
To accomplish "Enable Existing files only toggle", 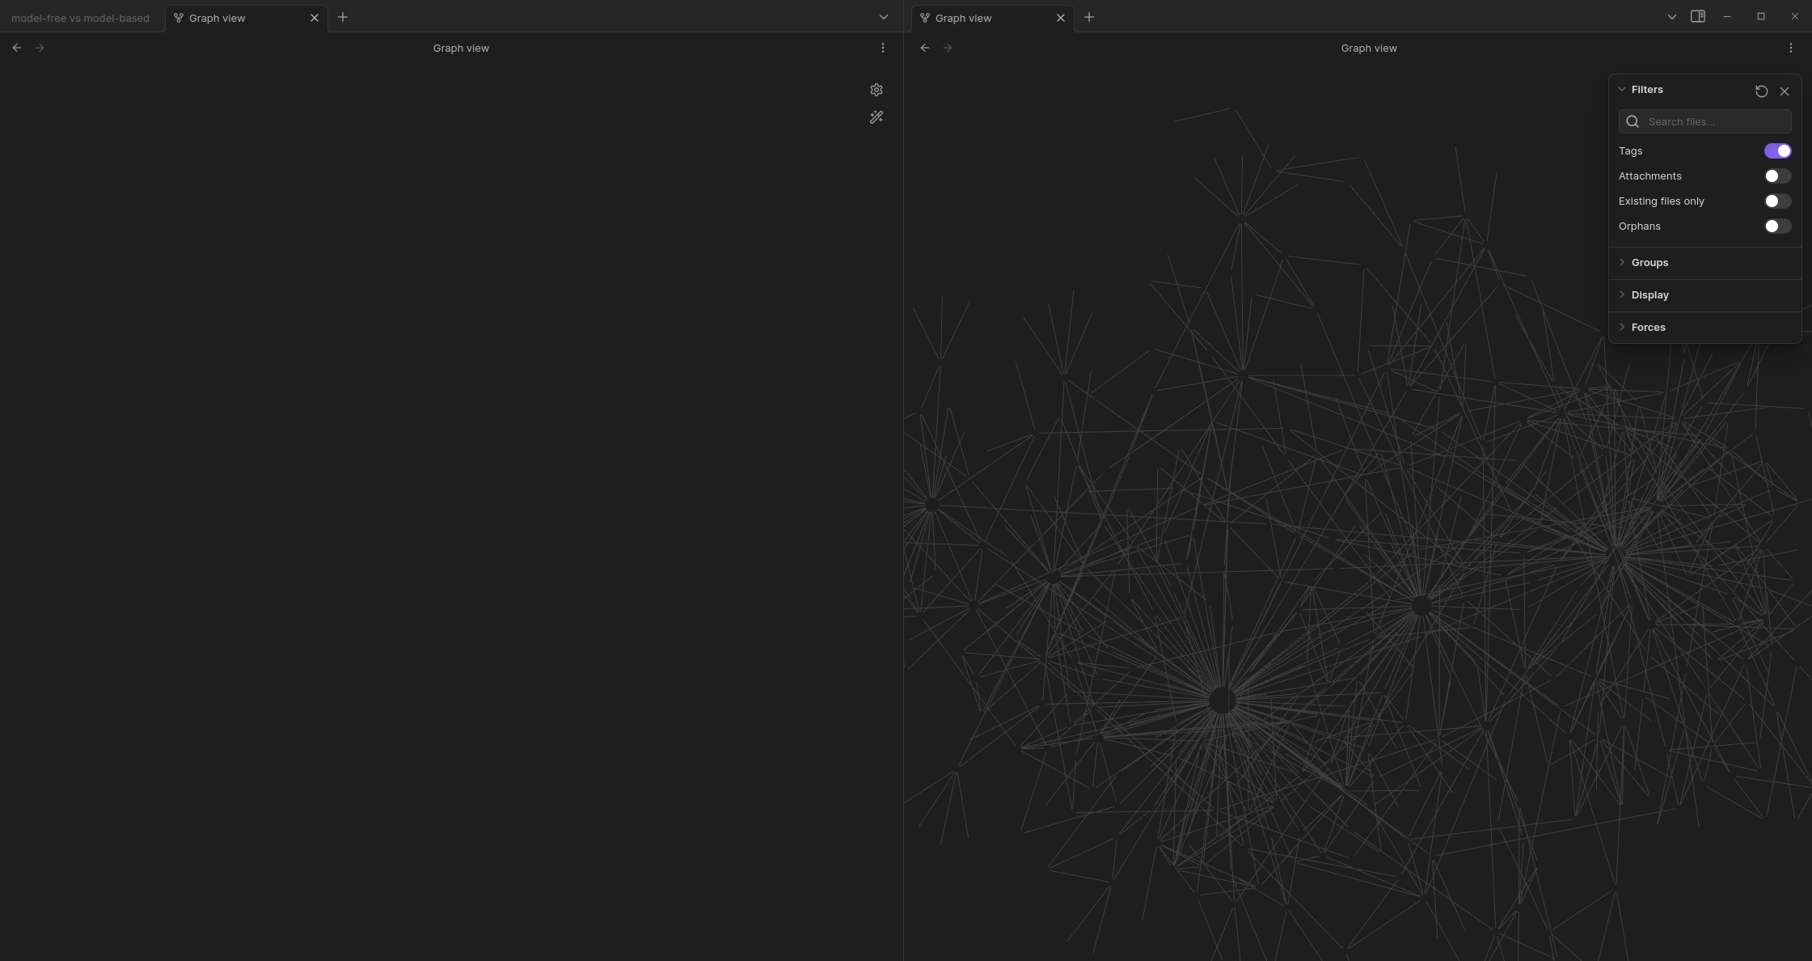I will pos(1778,201).
